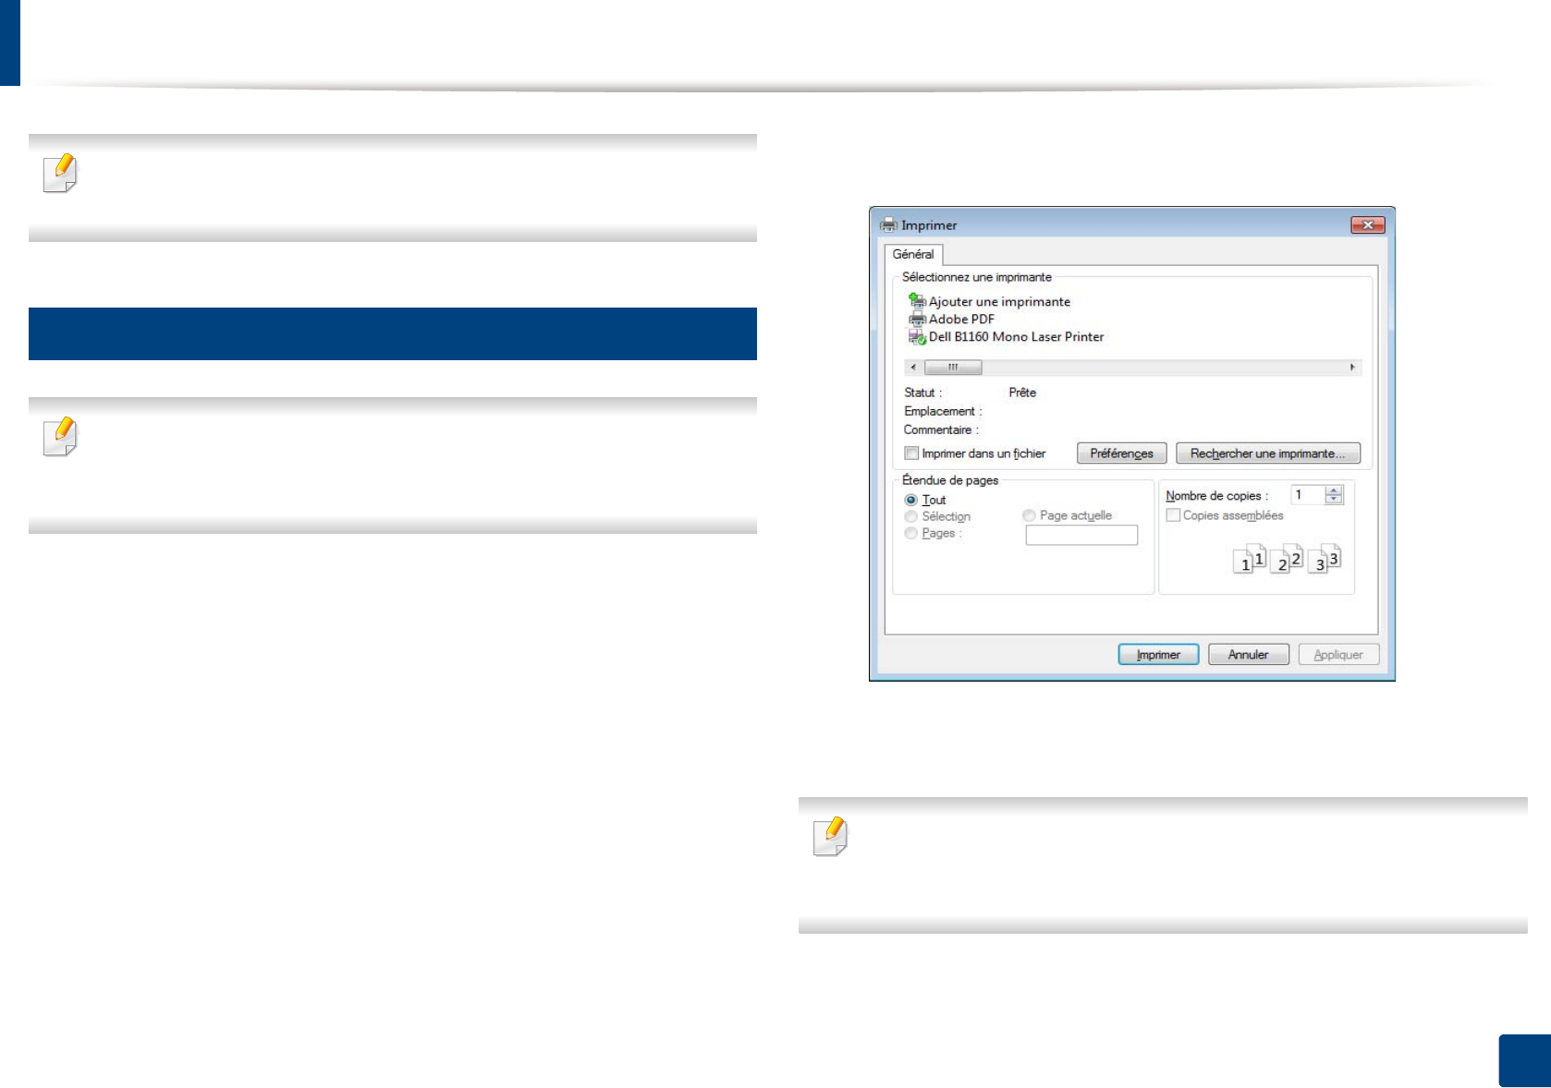The width and height of the screenshot is (1551, 1088).
Task: Enable Imprimer dans un fichier checkbox
Action: 911,453
